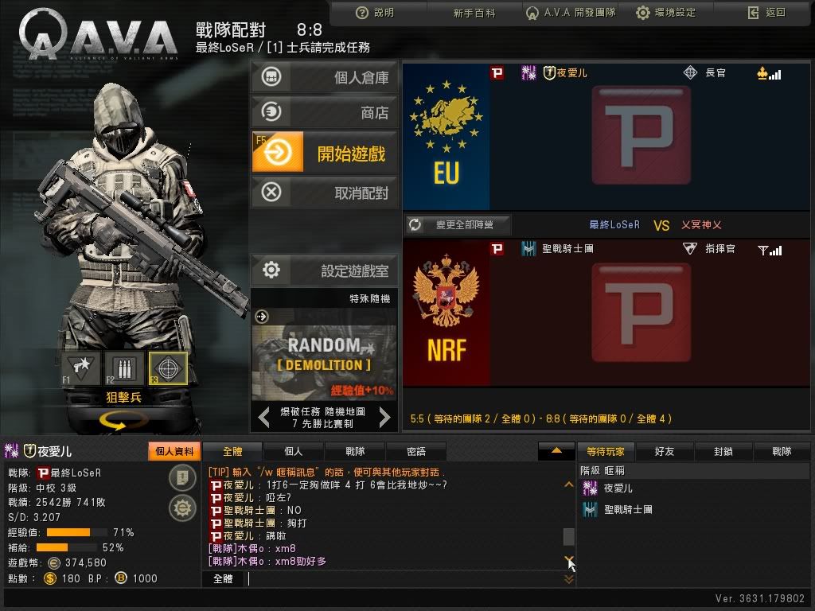Viewport: 815px width, 611px height.
Task: Open the 好友 friends list tab
Action: [665, 452]
